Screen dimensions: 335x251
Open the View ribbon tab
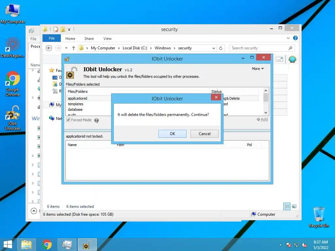tap(107, 39)
